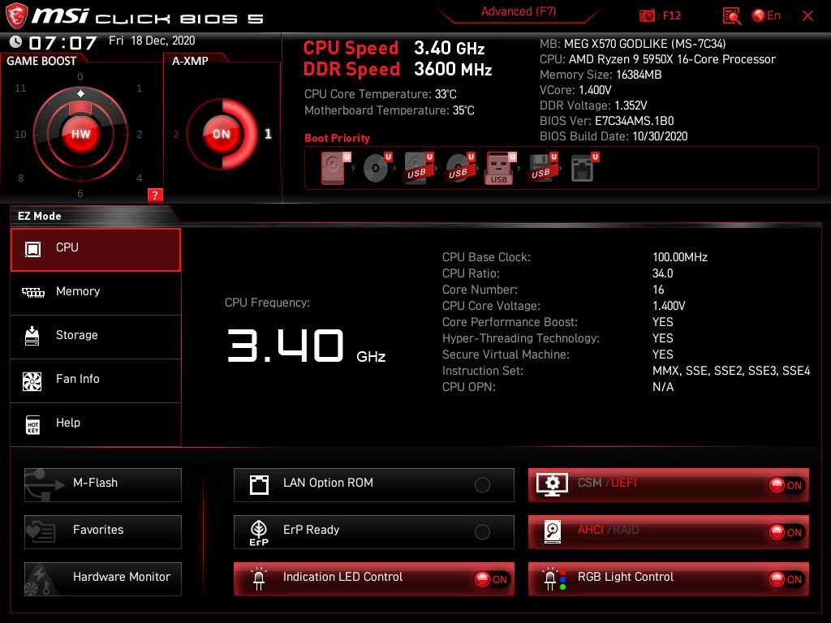Screen dimensions: 831x623
Task: Turn off the Indication LED Control switch
Action: point(491,579)
